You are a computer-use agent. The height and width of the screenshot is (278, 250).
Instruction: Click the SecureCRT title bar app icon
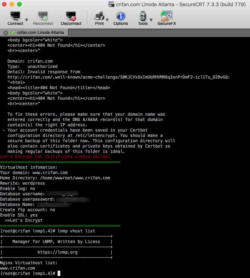(x=111, y=5)
